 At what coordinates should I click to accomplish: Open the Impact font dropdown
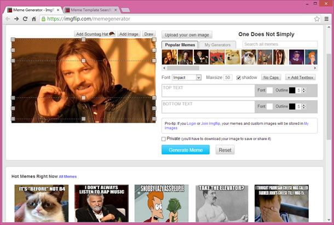187,77
